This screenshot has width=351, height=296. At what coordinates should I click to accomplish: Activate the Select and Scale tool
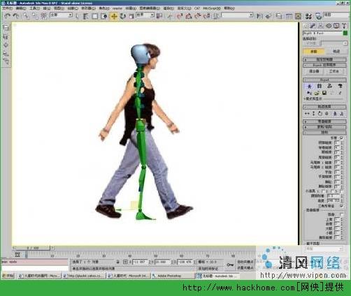pyautogui.click(x=131, y=16)
